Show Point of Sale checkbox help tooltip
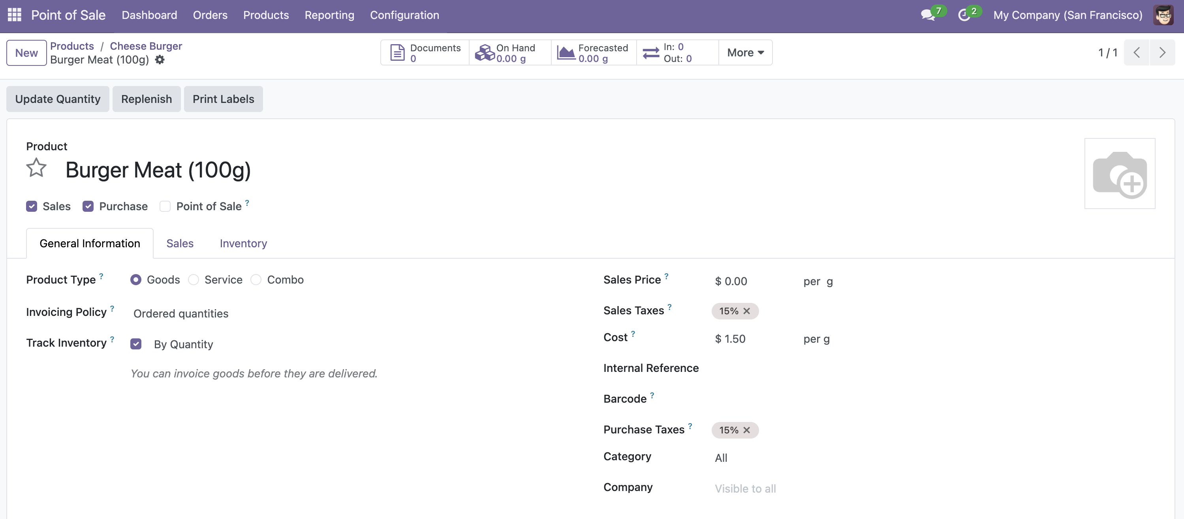This screenshot has width=1184, height=519. (x=247, y=202)
